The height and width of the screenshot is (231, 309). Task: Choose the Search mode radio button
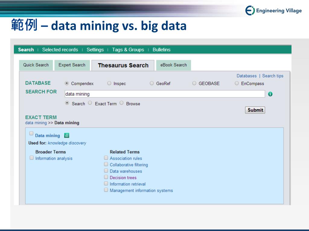67,103
